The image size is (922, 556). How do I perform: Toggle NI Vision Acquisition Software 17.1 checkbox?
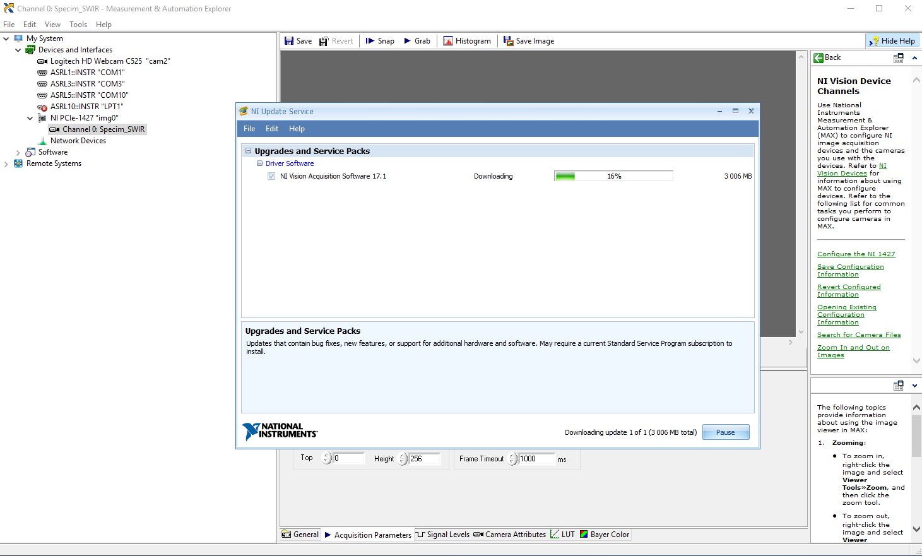(271, 176)
